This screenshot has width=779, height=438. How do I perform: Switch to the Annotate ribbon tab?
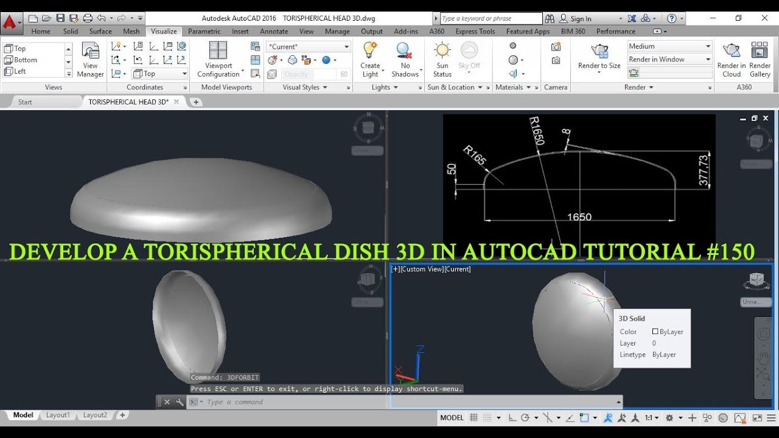coord(274,31)
